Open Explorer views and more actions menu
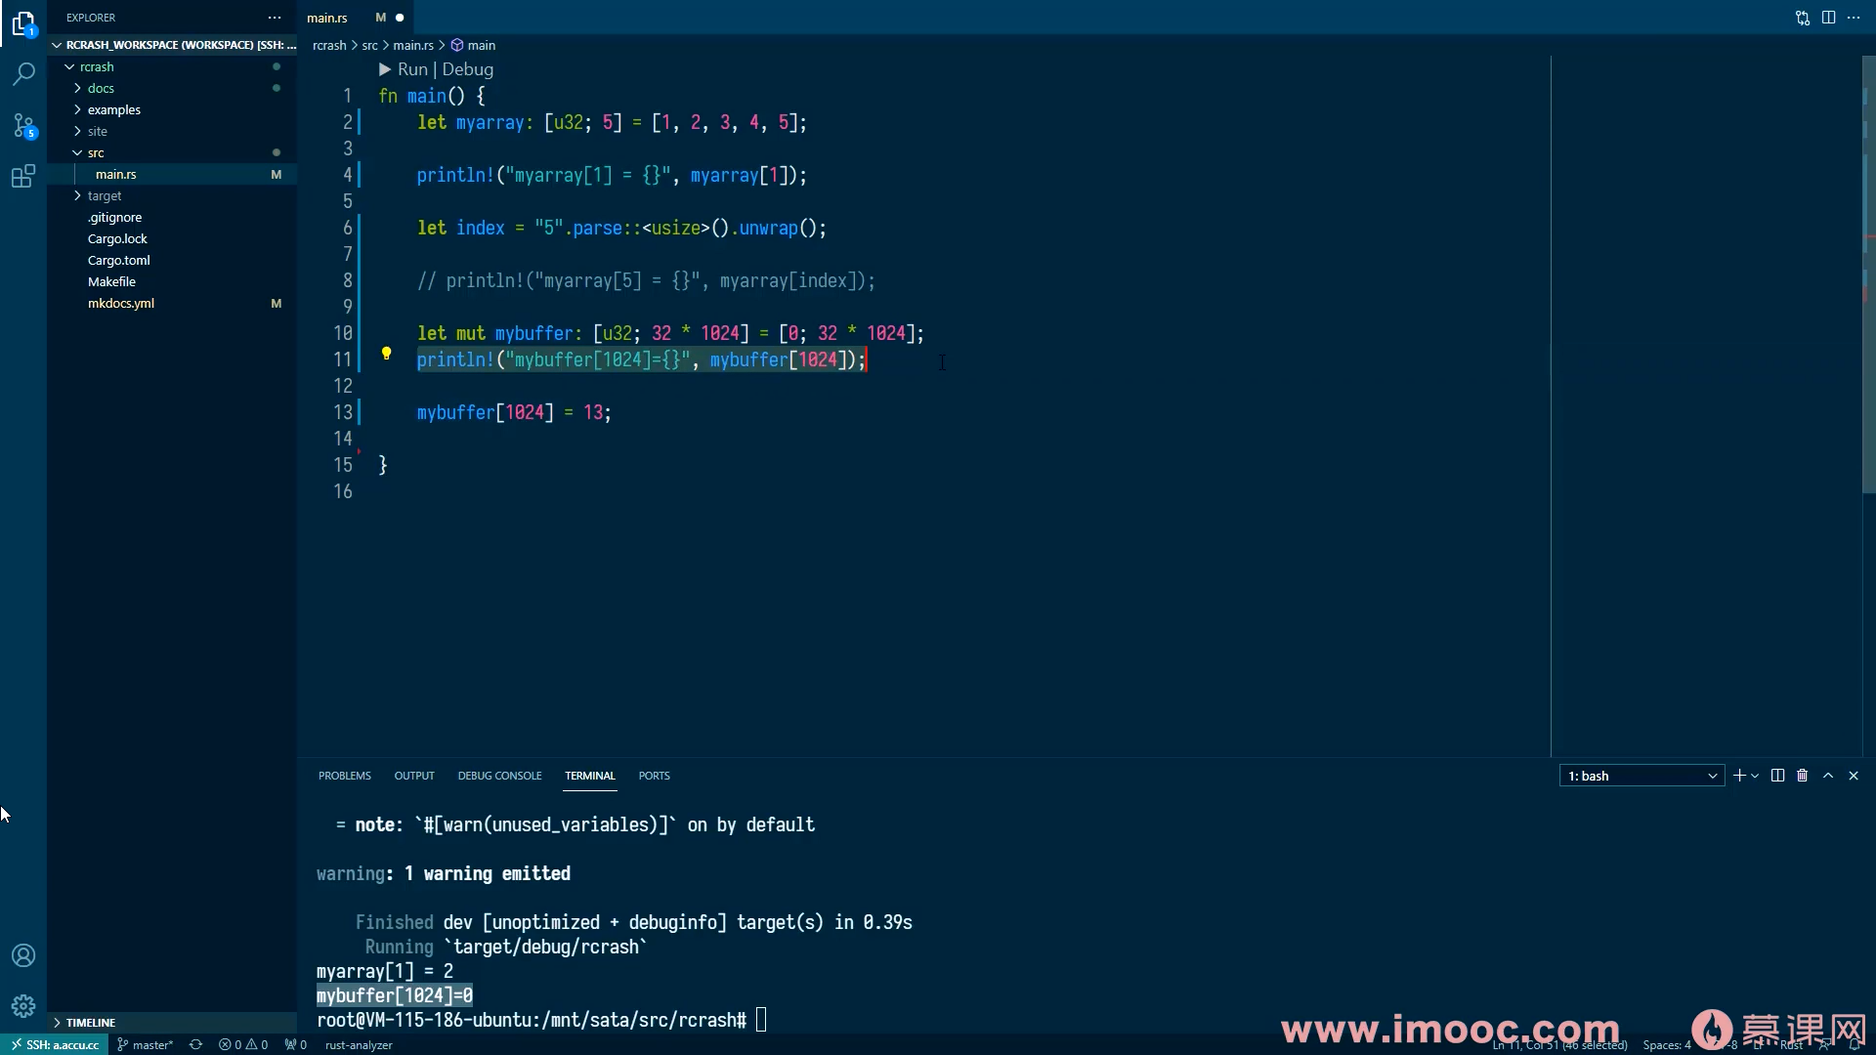This screenshot has width=1876, height=1055. coord(275,18)
